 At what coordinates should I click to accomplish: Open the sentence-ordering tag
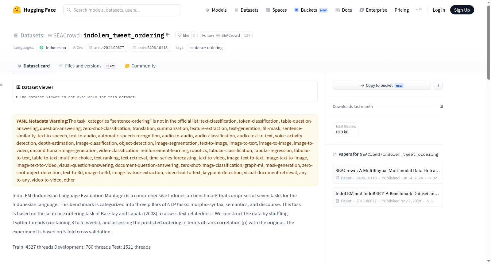coord(206,48)
